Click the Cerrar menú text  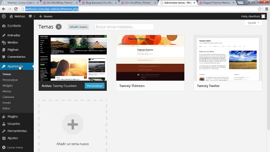15,147
